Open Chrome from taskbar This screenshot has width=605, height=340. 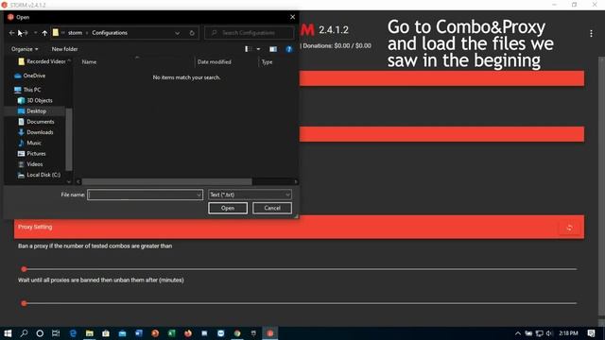tap(237, 333)
